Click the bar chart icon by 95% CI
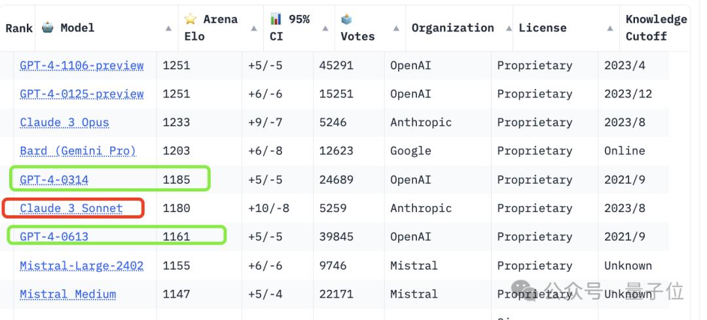This screenshot has width=707, height=320. pyautogui.click(x=276, y=19)
